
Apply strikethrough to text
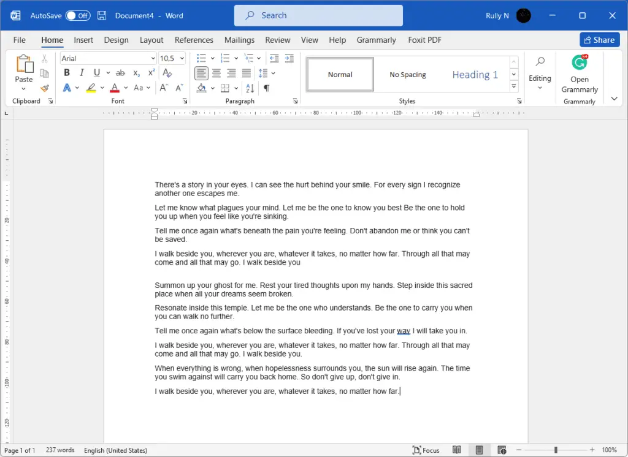point(120,72)
